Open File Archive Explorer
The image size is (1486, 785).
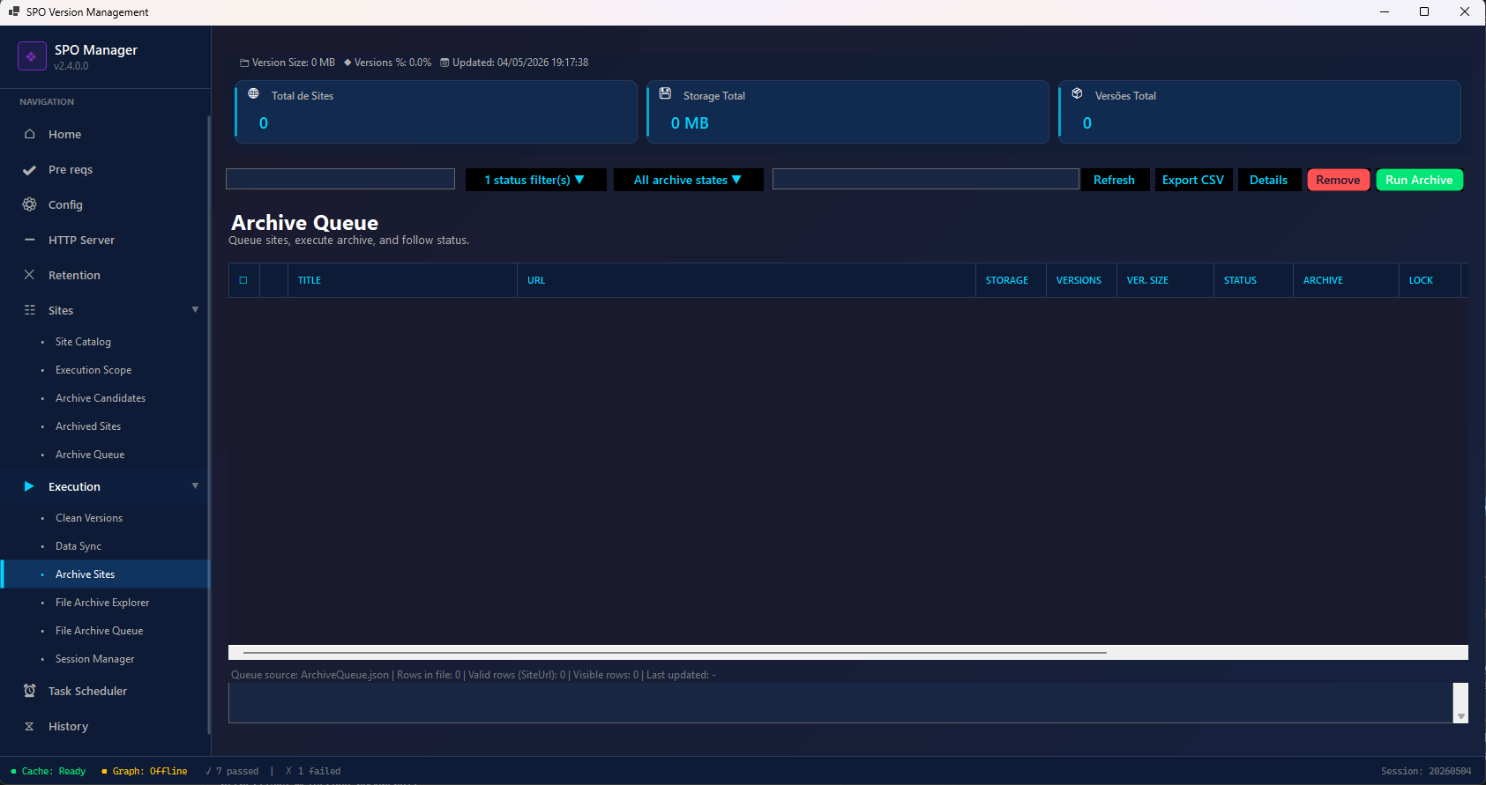(104, 603)
